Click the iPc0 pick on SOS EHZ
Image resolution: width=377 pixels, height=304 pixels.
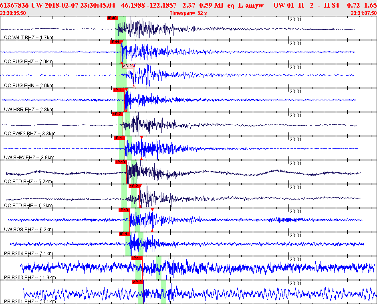pyautogui.click(x=124, y=210)
